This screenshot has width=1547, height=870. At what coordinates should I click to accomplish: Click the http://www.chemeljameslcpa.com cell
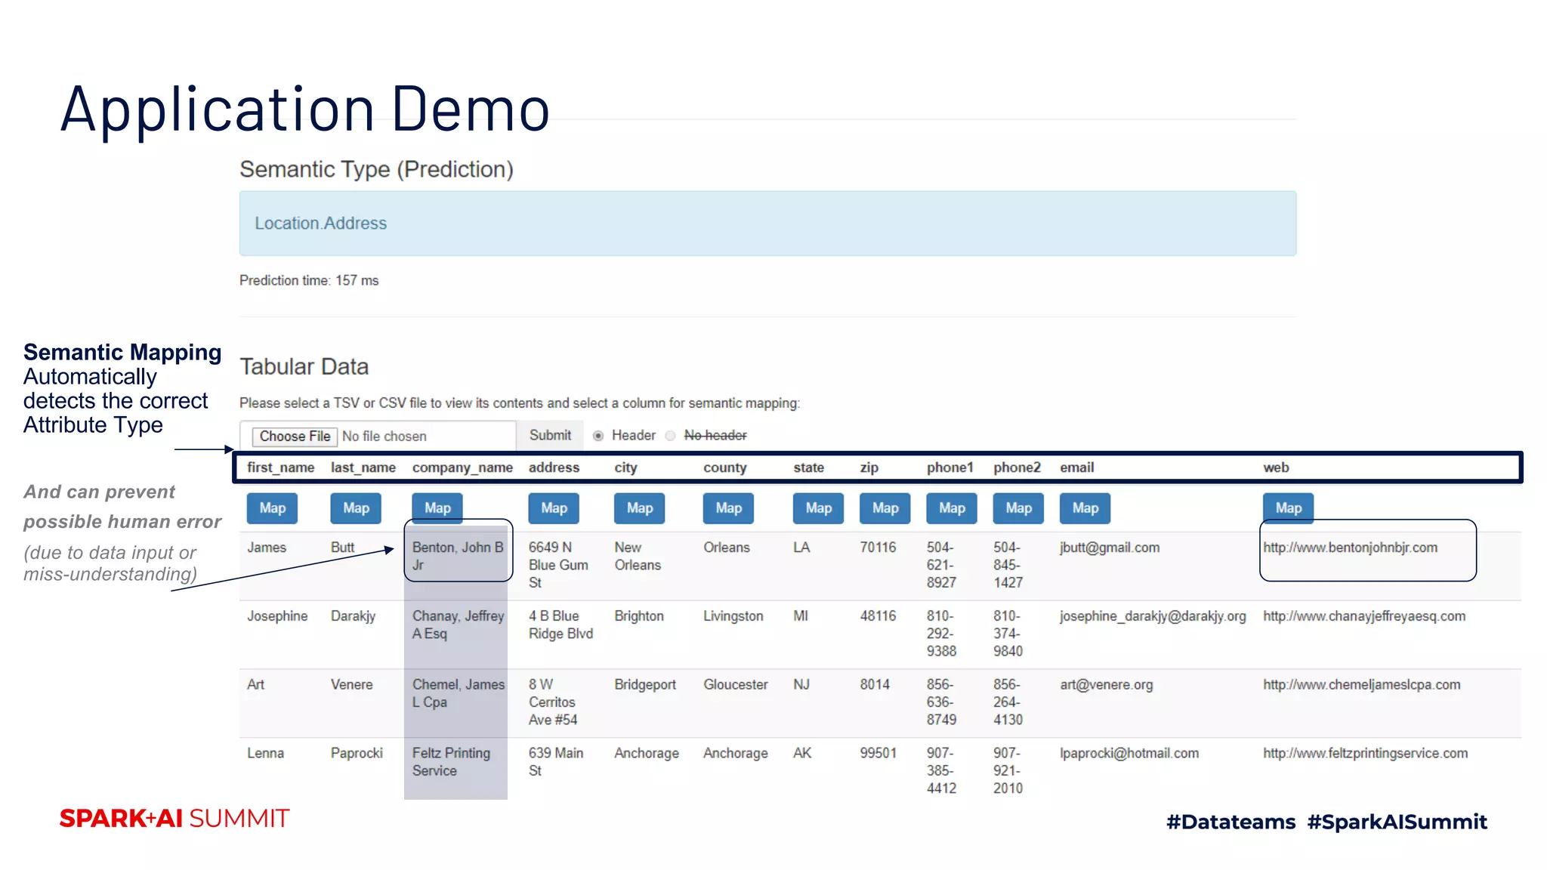point(1361,685)
